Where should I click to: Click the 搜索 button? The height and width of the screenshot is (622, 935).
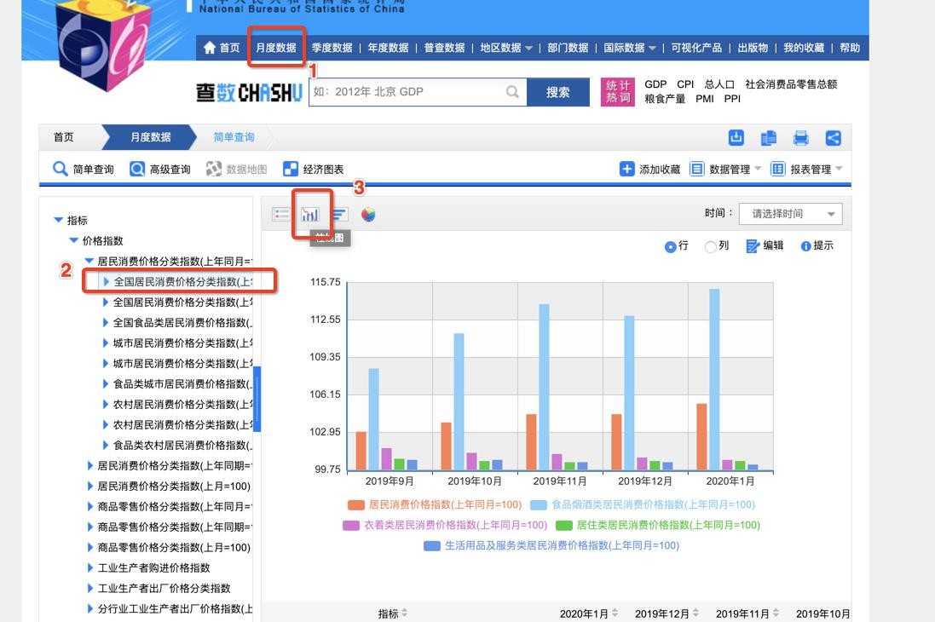(x=557, y=92)
